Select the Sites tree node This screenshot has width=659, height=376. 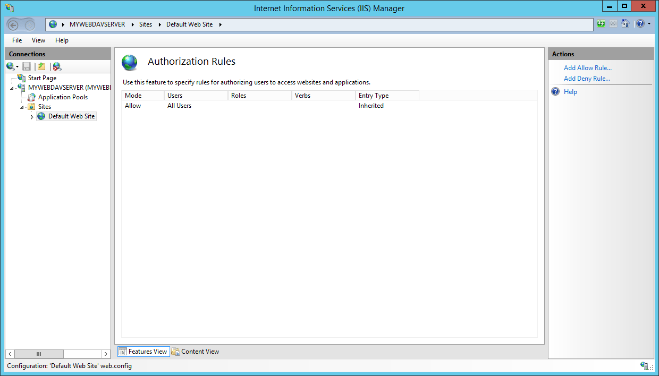coord(45,107)
